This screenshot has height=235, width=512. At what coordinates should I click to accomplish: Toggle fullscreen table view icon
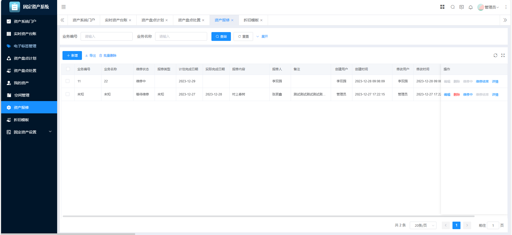click(x=503, y=55)
